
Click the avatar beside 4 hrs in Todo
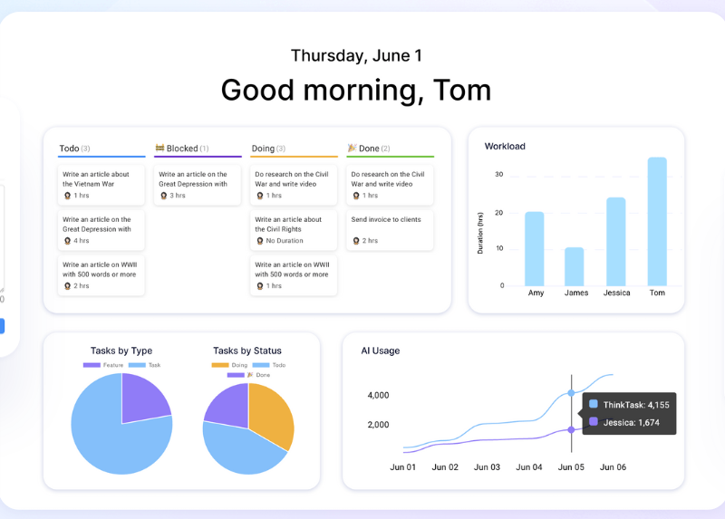click(67, 241)
